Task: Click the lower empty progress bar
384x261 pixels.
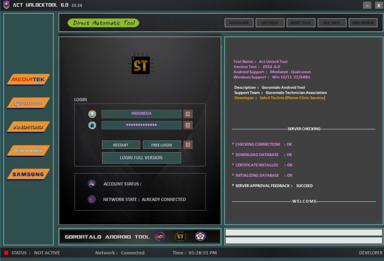Action: click(x=304, y=241)
